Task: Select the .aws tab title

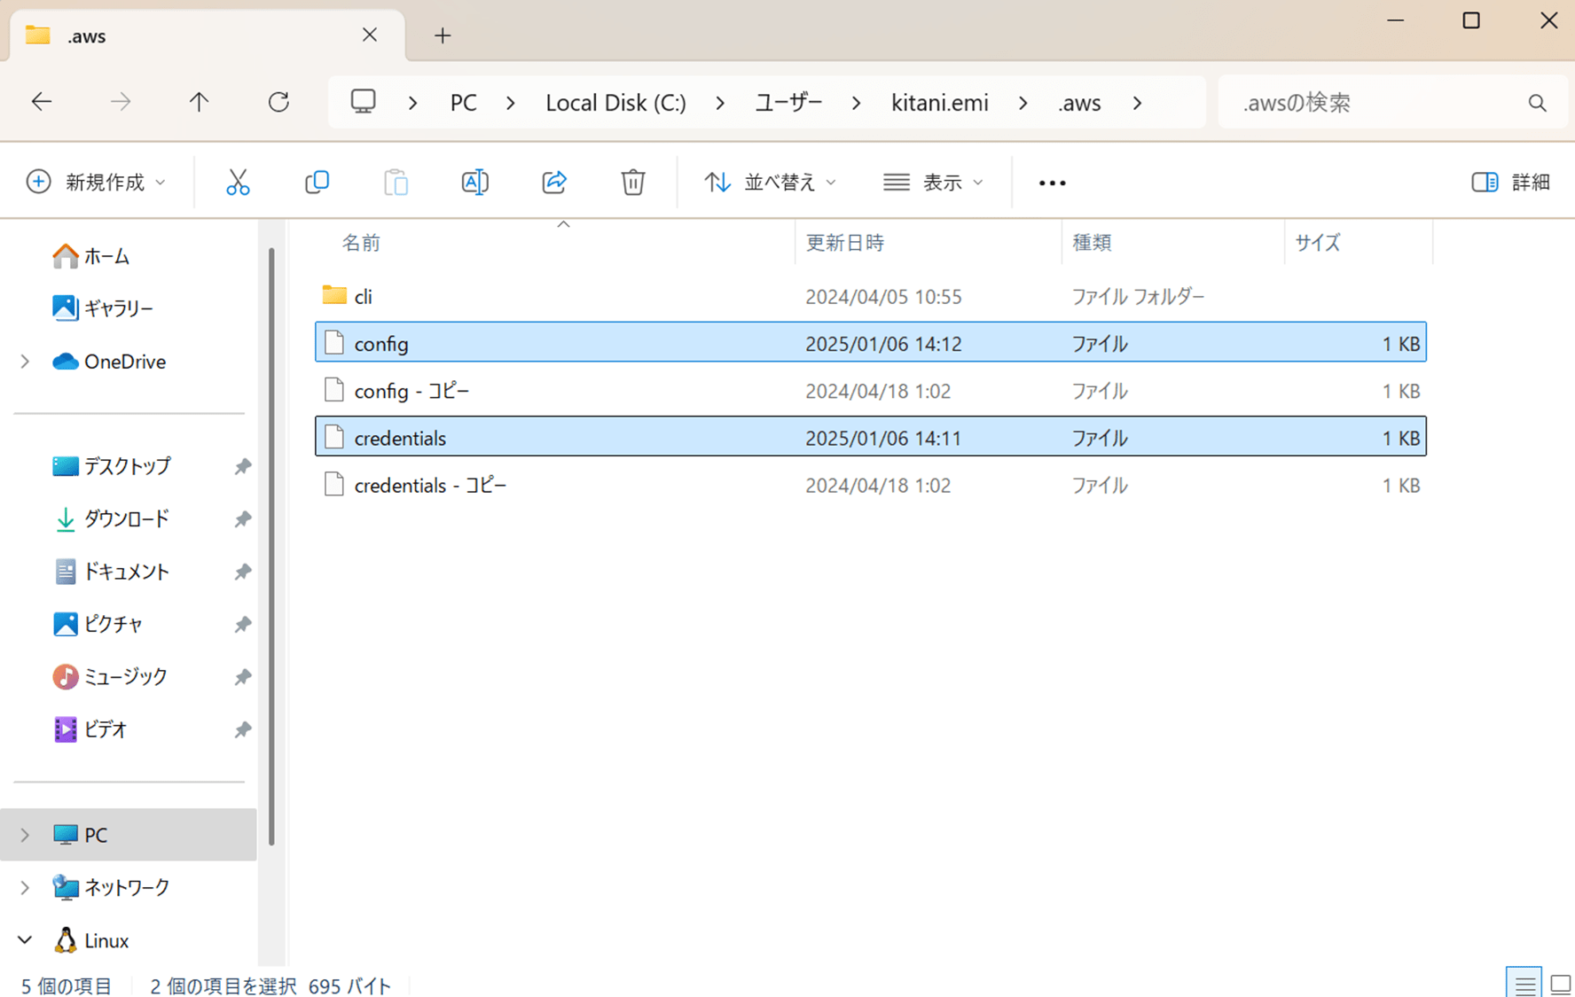Action: coord(87,36)
